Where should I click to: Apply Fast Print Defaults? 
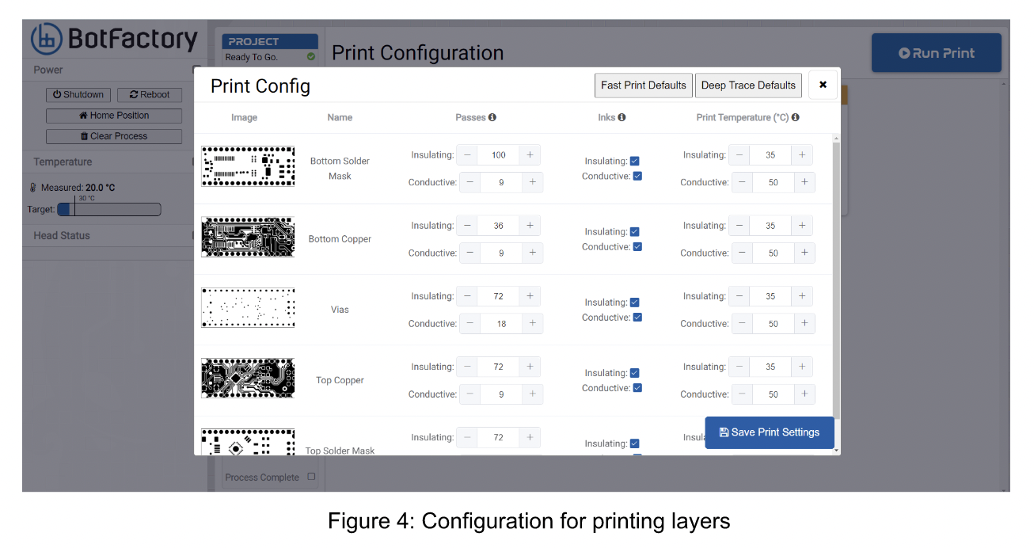[x=643, y=86]
